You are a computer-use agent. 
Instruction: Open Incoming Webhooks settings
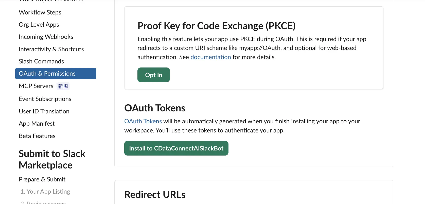pos(46,37)
